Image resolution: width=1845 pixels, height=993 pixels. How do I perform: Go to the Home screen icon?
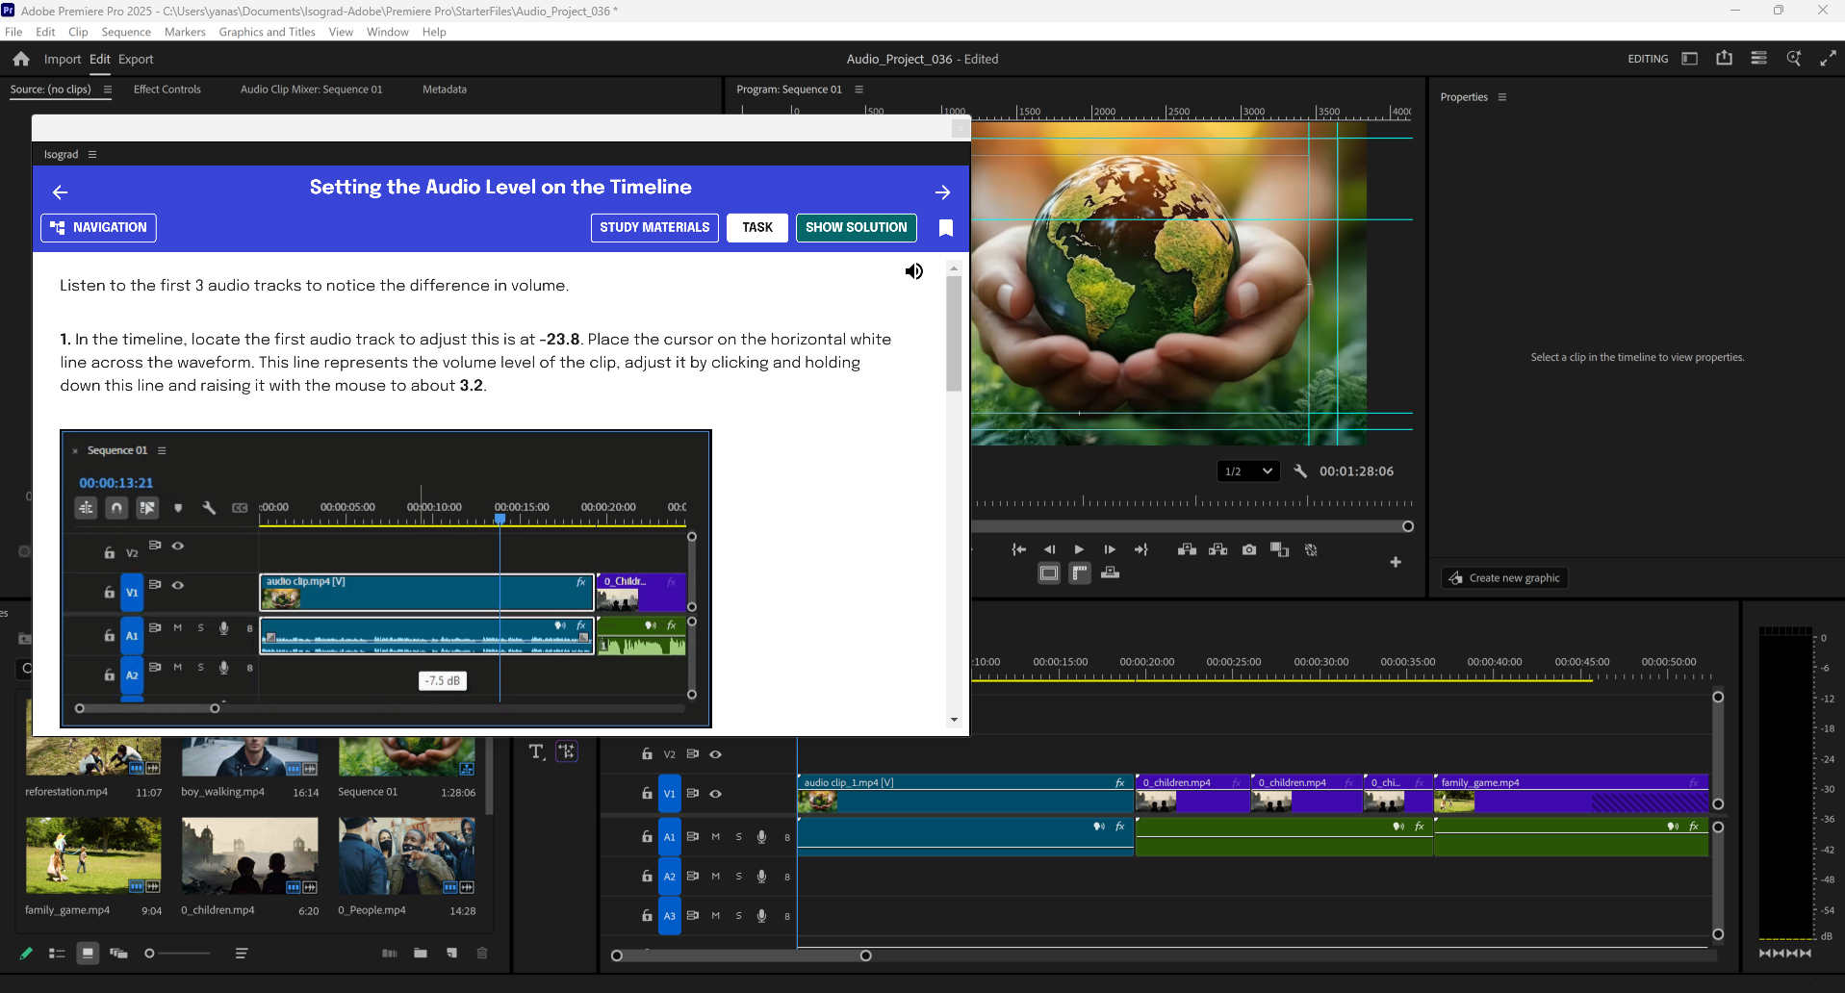tap(21, 59)
